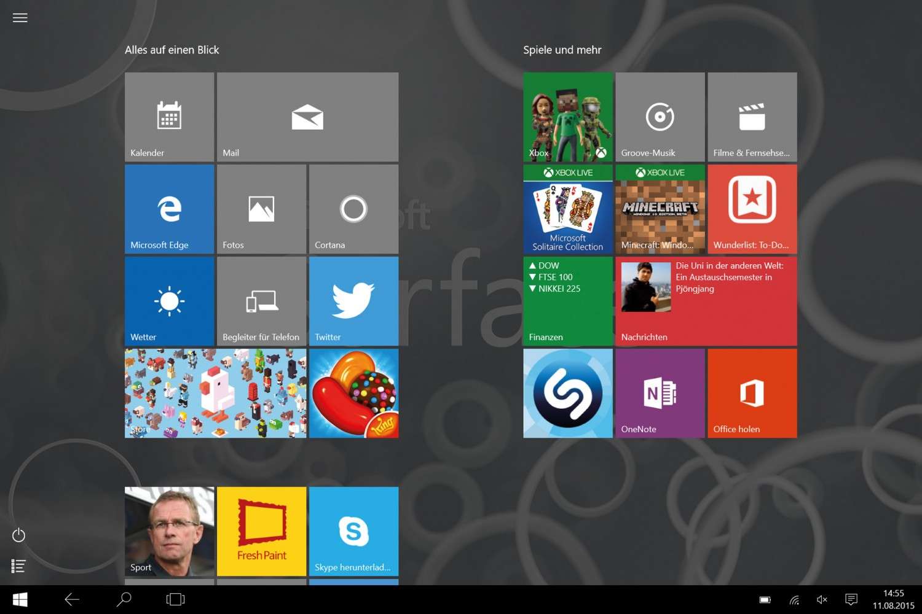Open the Action Center notifications icon
Image resolution: width=922 pixels, height=614 pixels.
851,600
